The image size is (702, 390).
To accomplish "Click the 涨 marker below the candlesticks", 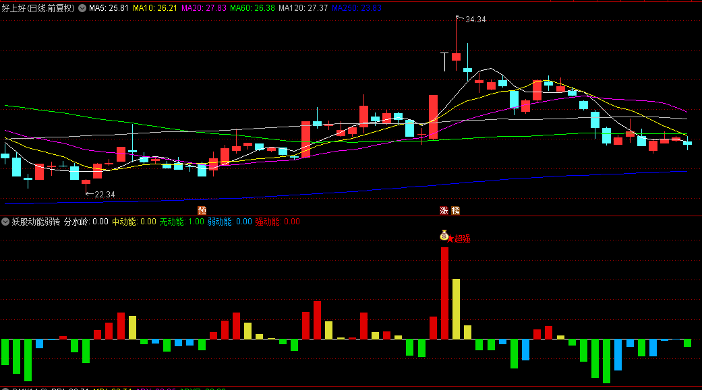I will (444, 210).
